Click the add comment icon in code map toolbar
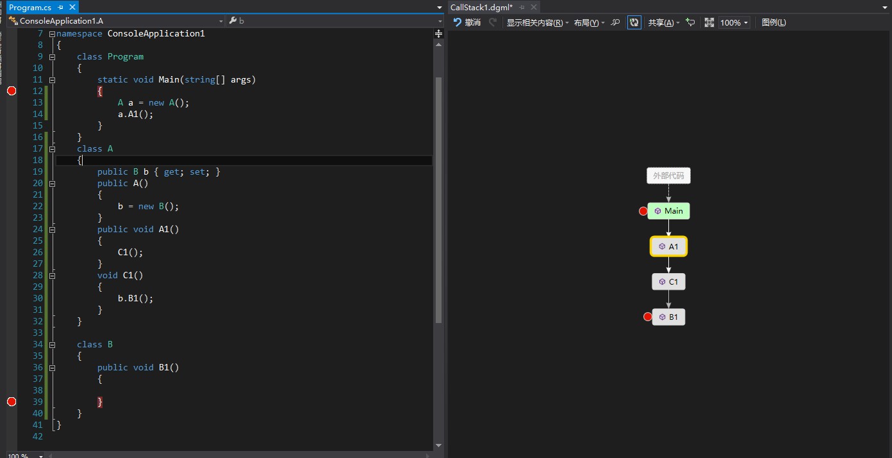 pos(690,22)
